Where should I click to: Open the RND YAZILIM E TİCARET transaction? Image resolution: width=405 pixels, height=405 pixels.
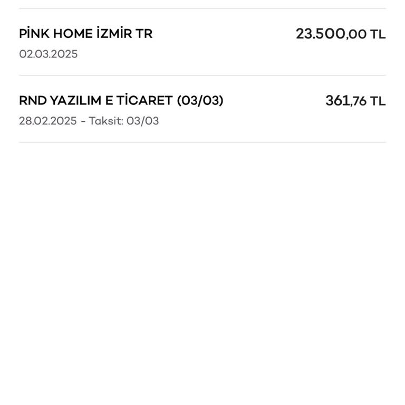click(121, 101)
